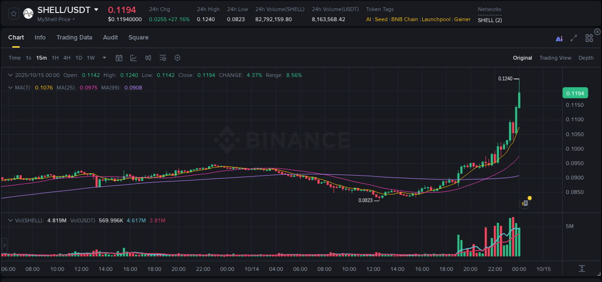This screenshot has height=282, width=602.
Task: Expand chart to fullscreen with diagonal arrows icon
Action: 574,38
